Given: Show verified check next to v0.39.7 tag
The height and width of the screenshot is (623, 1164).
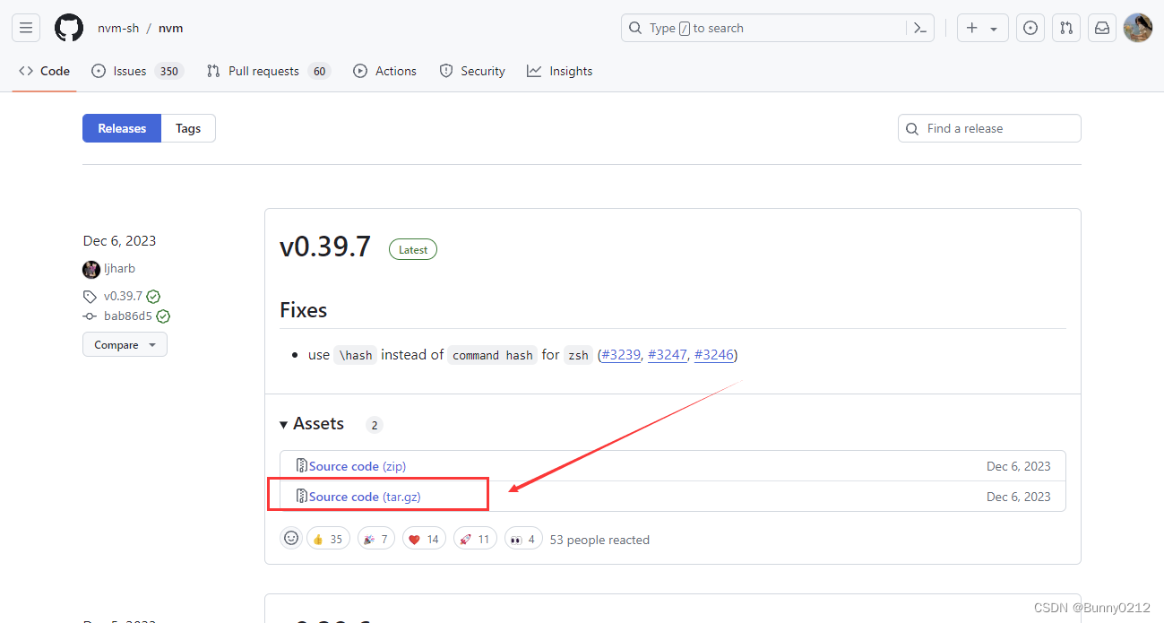Looking at the screenshot, I should coord(153,296).
